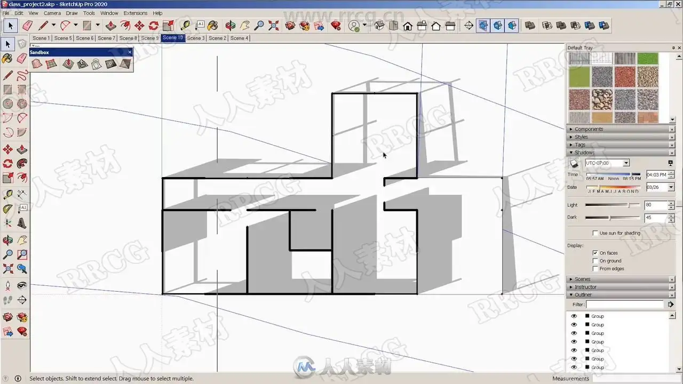This screenshot has width=683, height=384.
Task: Activate the Follow Me tool in top toolbar
Action: pos(125,26)
